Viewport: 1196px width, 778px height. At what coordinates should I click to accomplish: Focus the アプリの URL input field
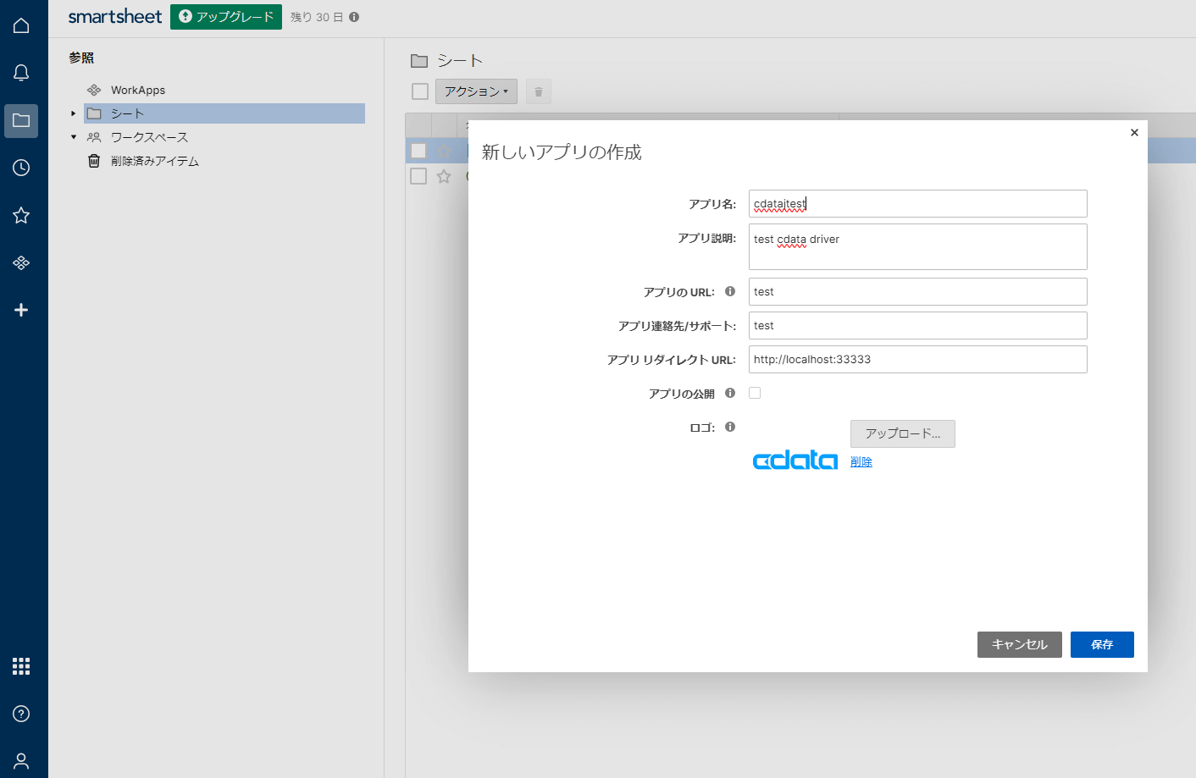pos(918,291)
